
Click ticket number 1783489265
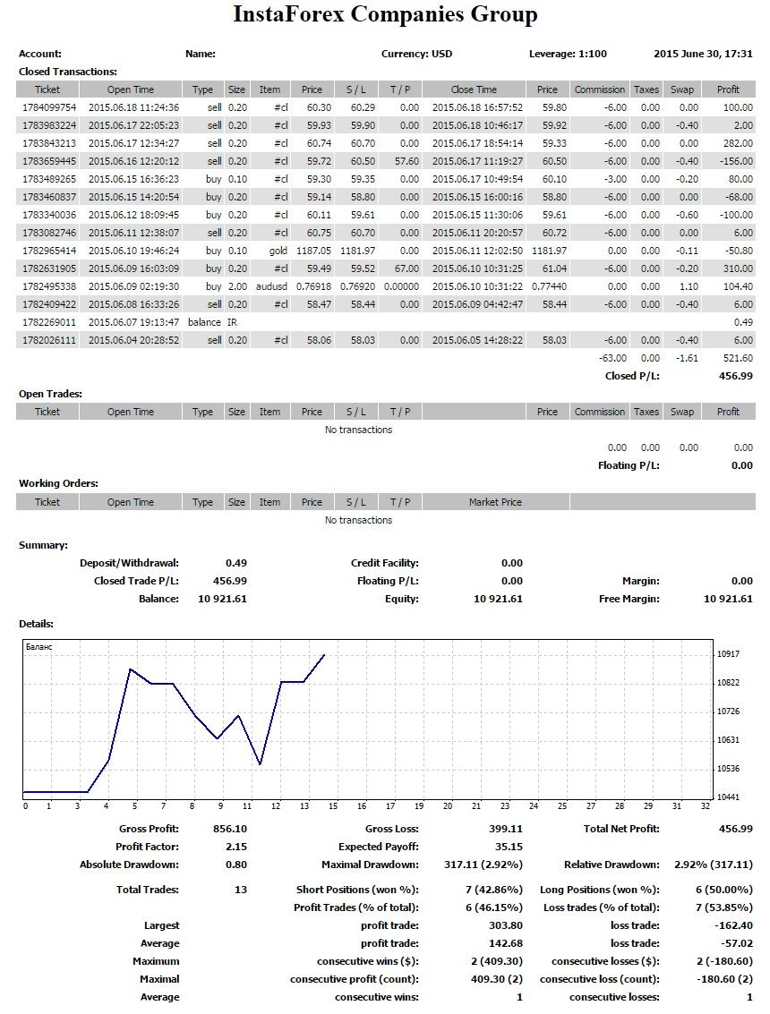coord(49,179)
